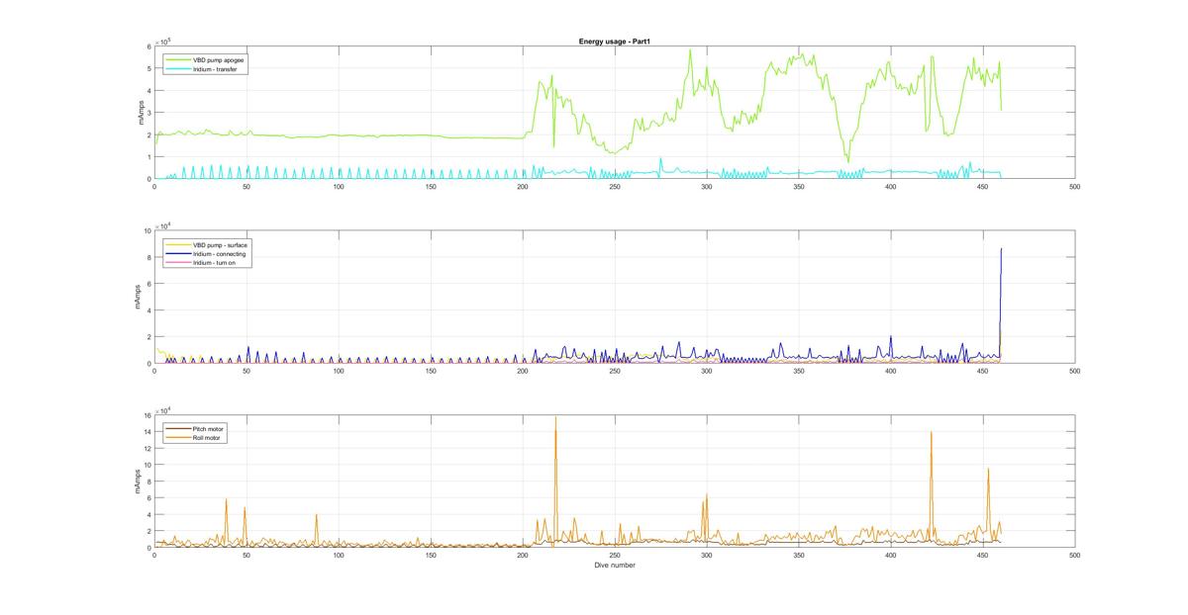The width and height of the screenshot is (1188, 615).
Task: Select the "Iridium - turn on" legend label
Action: tap(215, 262)
